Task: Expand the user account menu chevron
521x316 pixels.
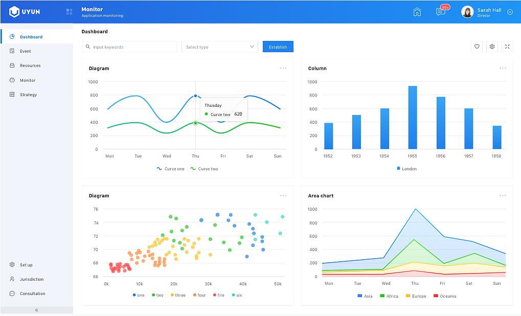Action: coord(510,12)
